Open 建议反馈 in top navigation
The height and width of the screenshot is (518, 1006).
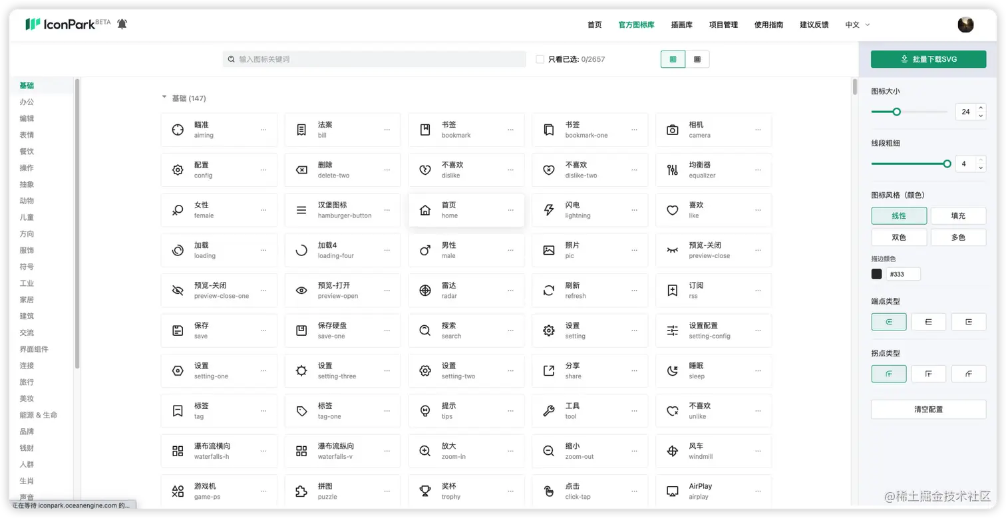pos(814,25)
